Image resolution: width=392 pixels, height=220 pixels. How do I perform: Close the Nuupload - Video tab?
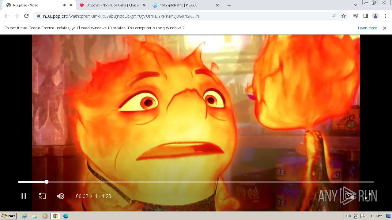(x=71, y=5)
